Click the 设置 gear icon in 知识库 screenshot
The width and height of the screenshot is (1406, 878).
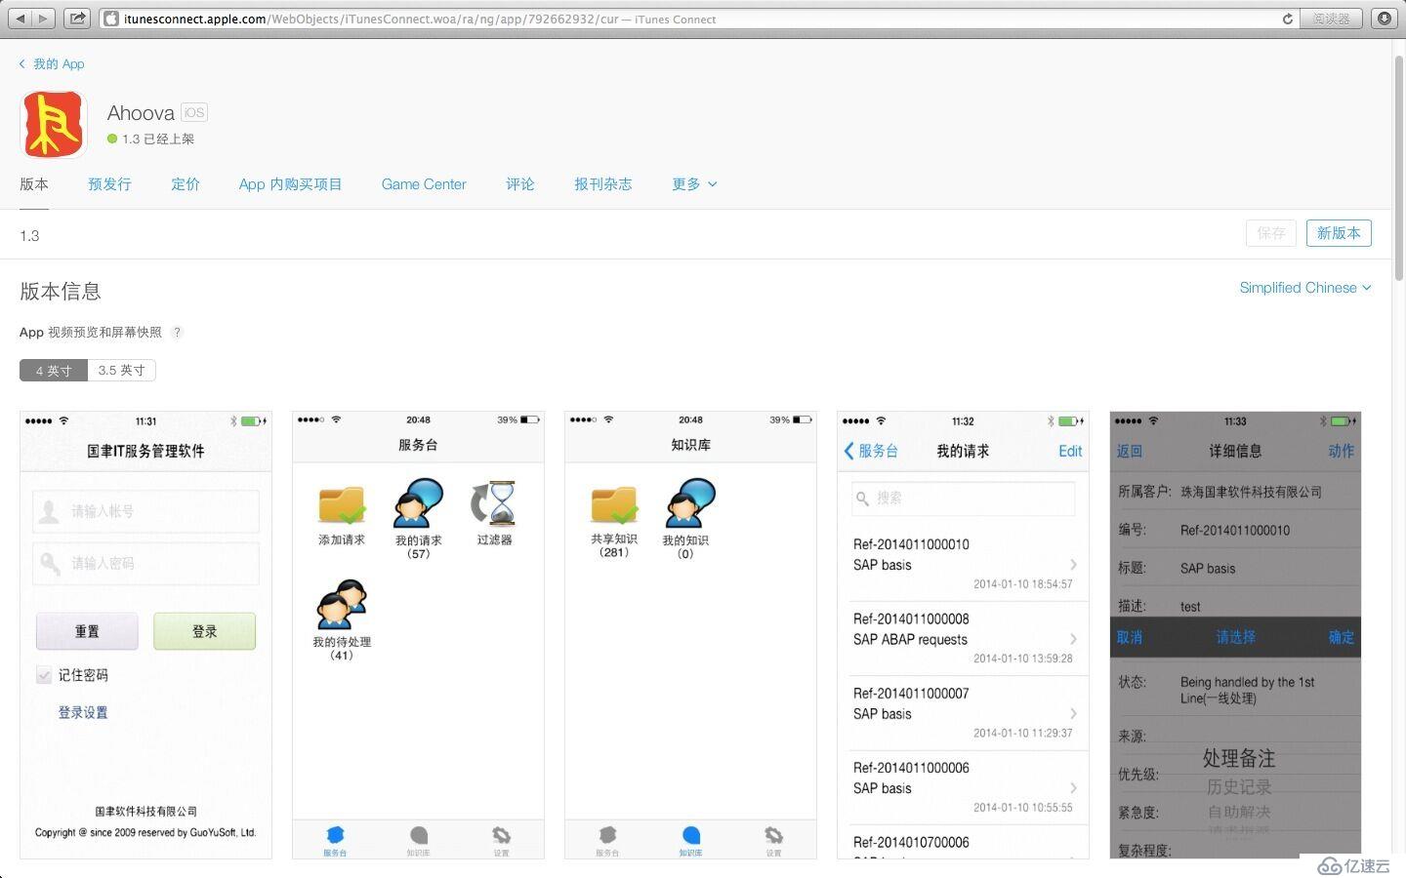click(x=773, y=835)
